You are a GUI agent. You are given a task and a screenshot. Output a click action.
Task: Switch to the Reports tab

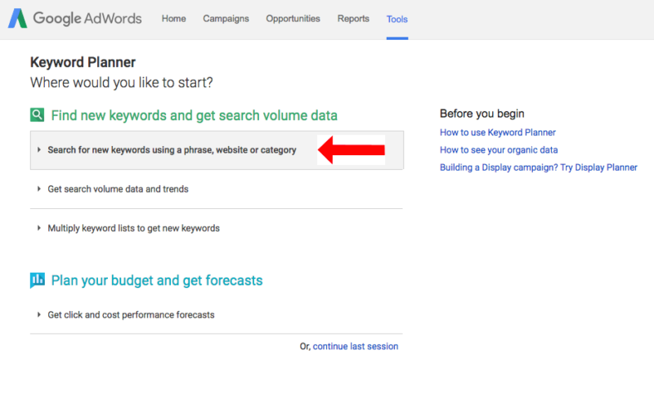pos(353,19)
